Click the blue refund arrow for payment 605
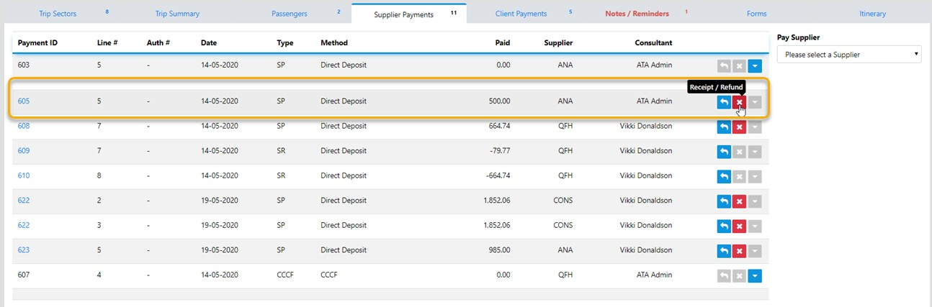932x307 pixels. [x=724, y=102]
